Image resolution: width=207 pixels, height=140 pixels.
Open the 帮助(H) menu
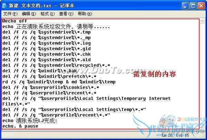[85, 14]
